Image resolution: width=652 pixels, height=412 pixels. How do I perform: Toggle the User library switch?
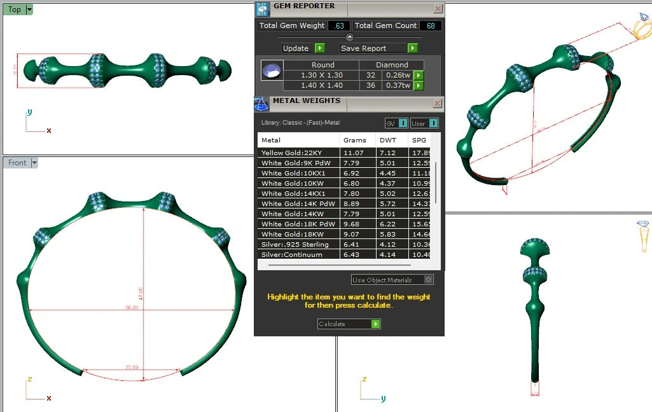(x=433, y=123)
